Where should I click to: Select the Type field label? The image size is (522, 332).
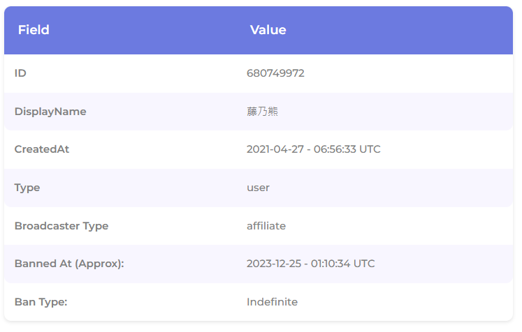[x=27, y=188]
